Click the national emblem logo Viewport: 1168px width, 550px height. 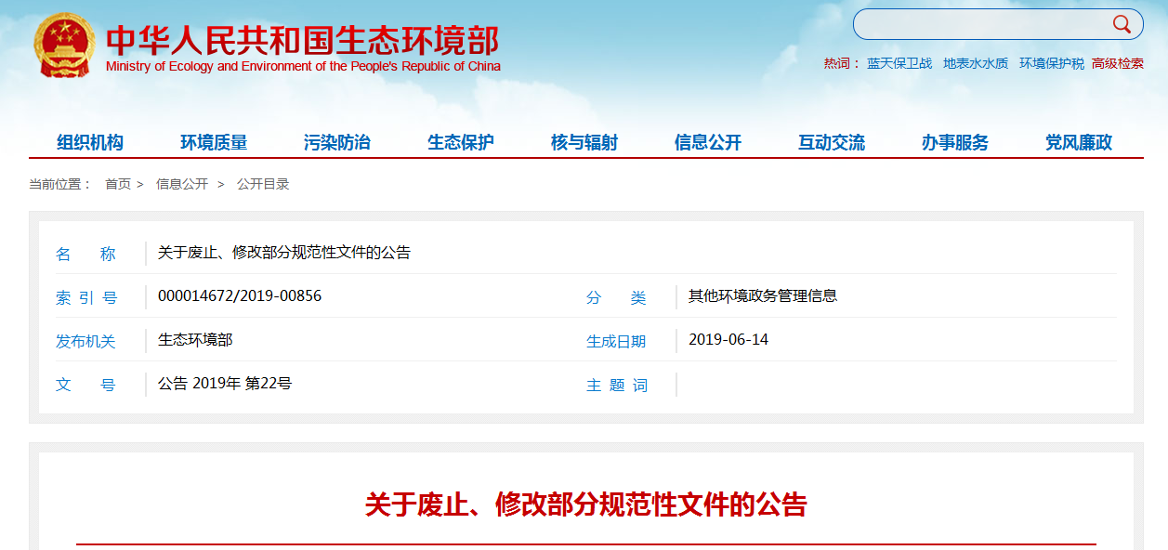pos(63,46)
